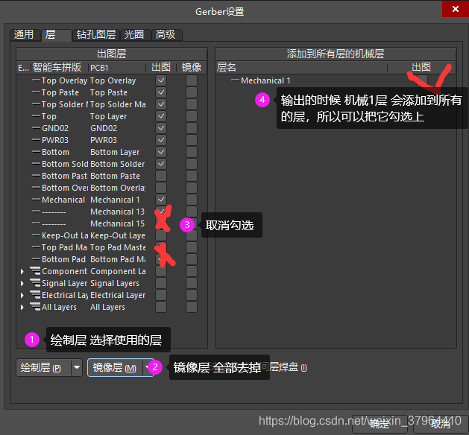Expand the All Layers group
The image size is (469, 435).
tap(22, 307)
